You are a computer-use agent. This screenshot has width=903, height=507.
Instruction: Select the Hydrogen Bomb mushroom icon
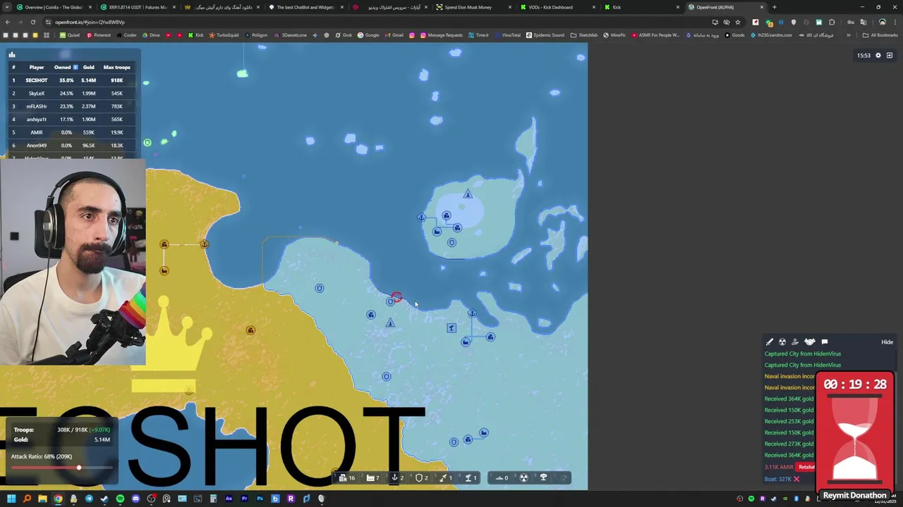[543, 477]
